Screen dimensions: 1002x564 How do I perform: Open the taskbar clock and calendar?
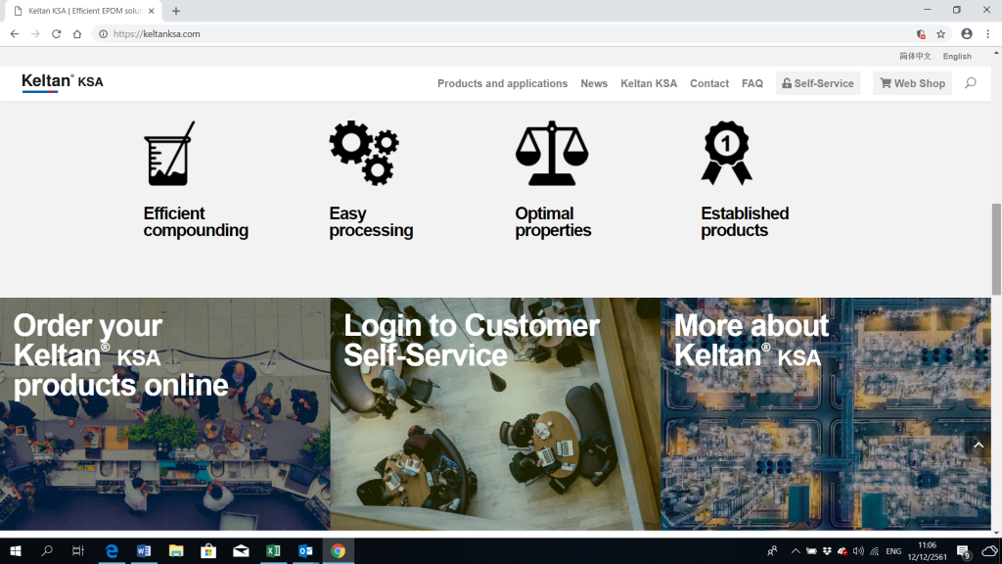(928, 551)
